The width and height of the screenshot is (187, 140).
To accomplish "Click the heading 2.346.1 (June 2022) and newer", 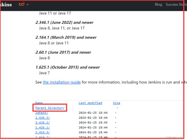I will [x=64, y=22].
